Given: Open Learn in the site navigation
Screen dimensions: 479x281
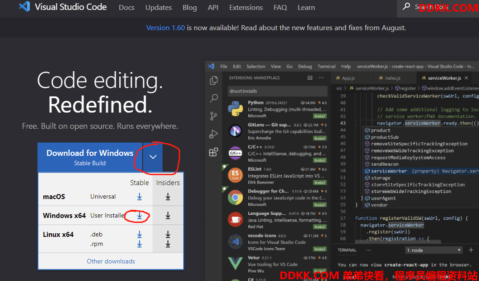Looking at the screenshot, I should click(306, 8).
